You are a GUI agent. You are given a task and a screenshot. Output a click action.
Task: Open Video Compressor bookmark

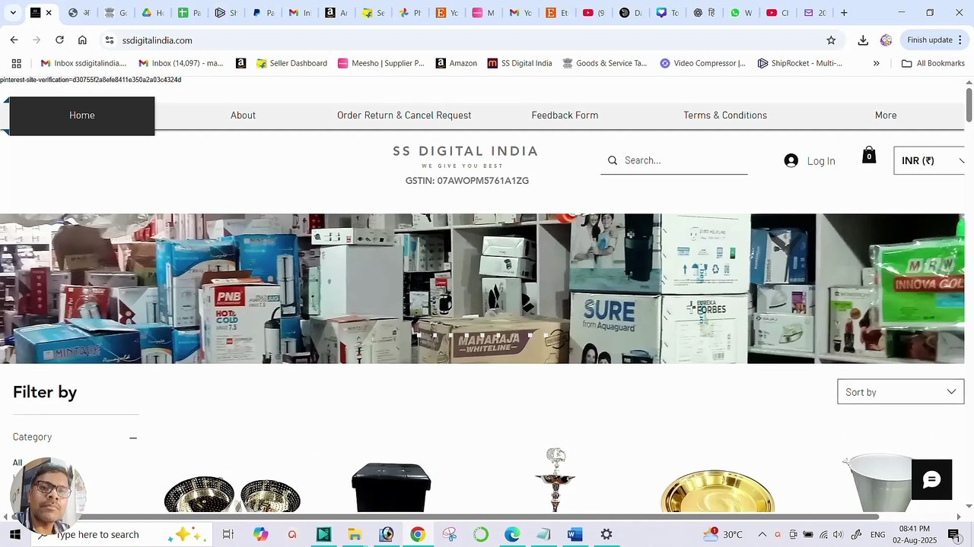pyautogui.click(x=702, y=63)
